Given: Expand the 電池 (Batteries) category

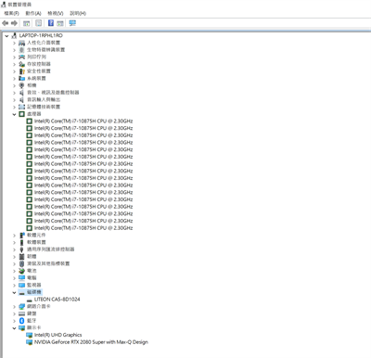Looking at the screenshot, I should pos(14,271).
